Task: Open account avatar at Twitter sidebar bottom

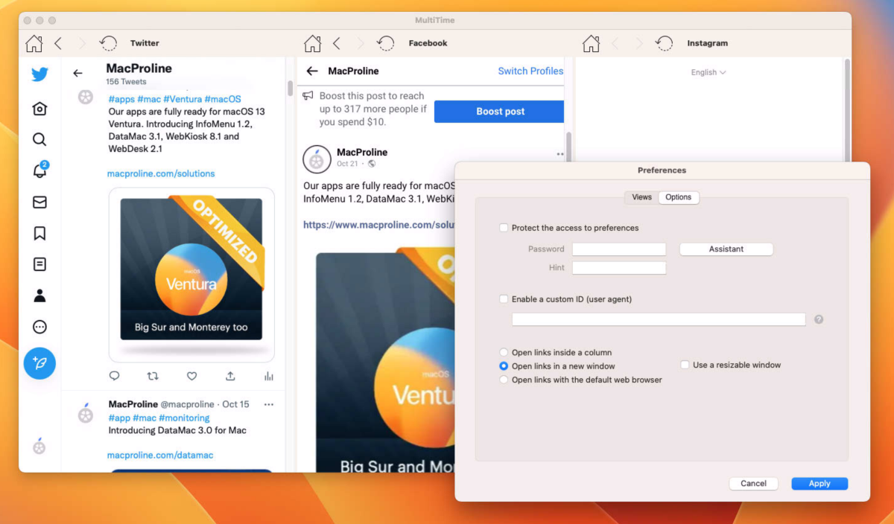Action: [x=39, y=446]
